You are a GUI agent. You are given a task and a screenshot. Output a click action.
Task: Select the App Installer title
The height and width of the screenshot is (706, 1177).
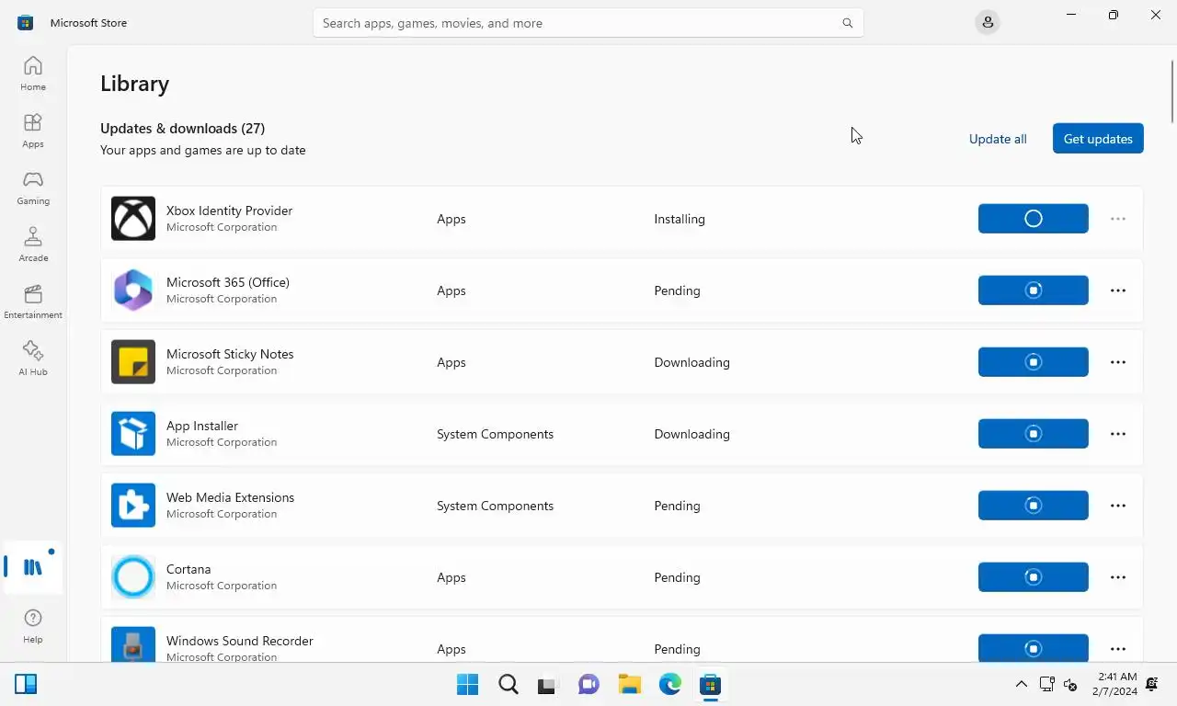coord(202,426)
